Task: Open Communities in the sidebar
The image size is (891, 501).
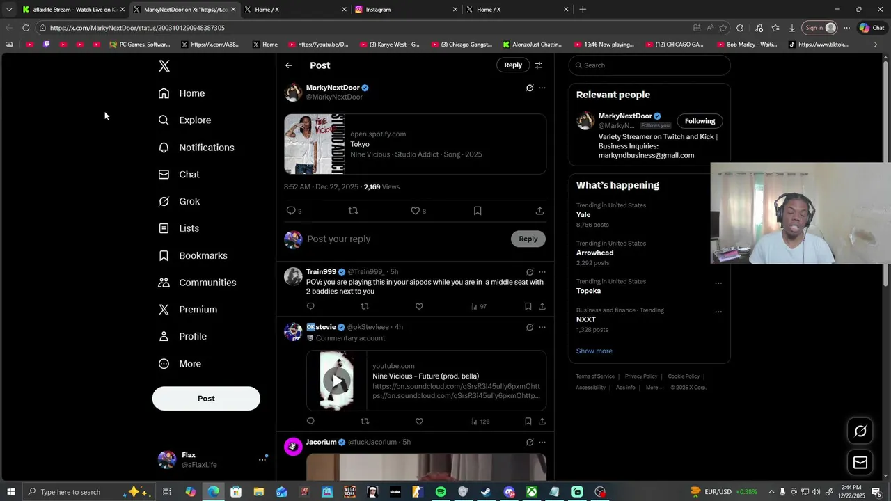Action: point(197,283)
